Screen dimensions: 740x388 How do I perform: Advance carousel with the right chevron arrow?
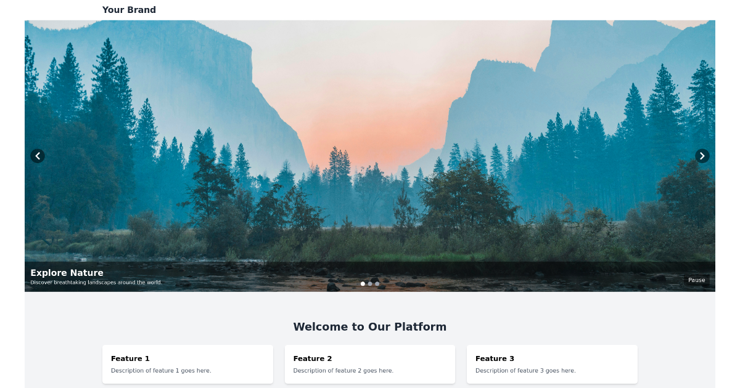coord(702,156)
